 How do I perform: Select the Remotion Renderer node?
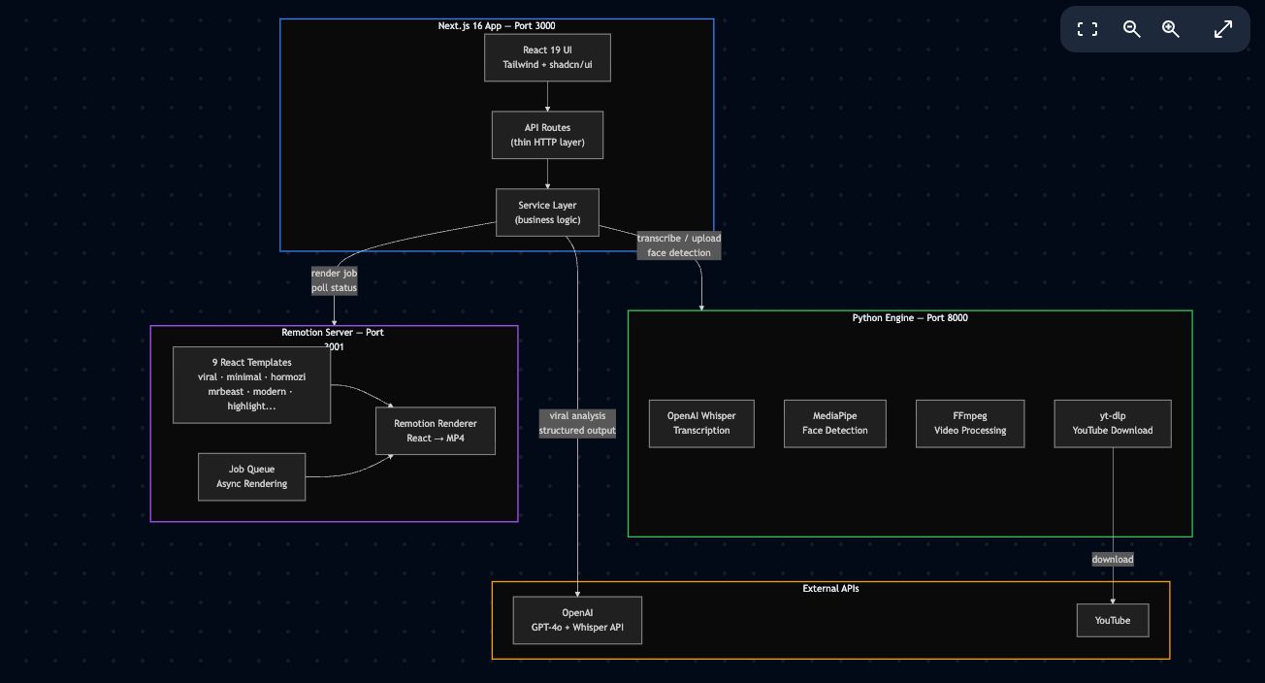coord(436,431)
